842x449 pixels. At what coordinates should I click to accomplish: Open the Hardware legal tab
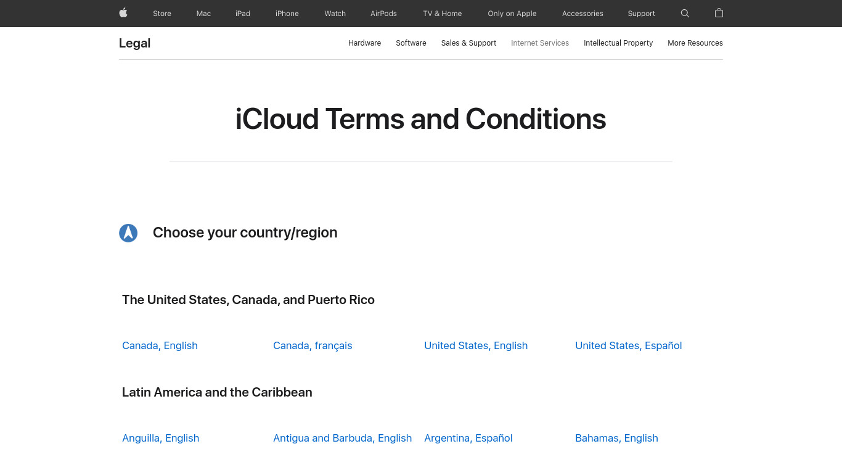coord(364,43)
